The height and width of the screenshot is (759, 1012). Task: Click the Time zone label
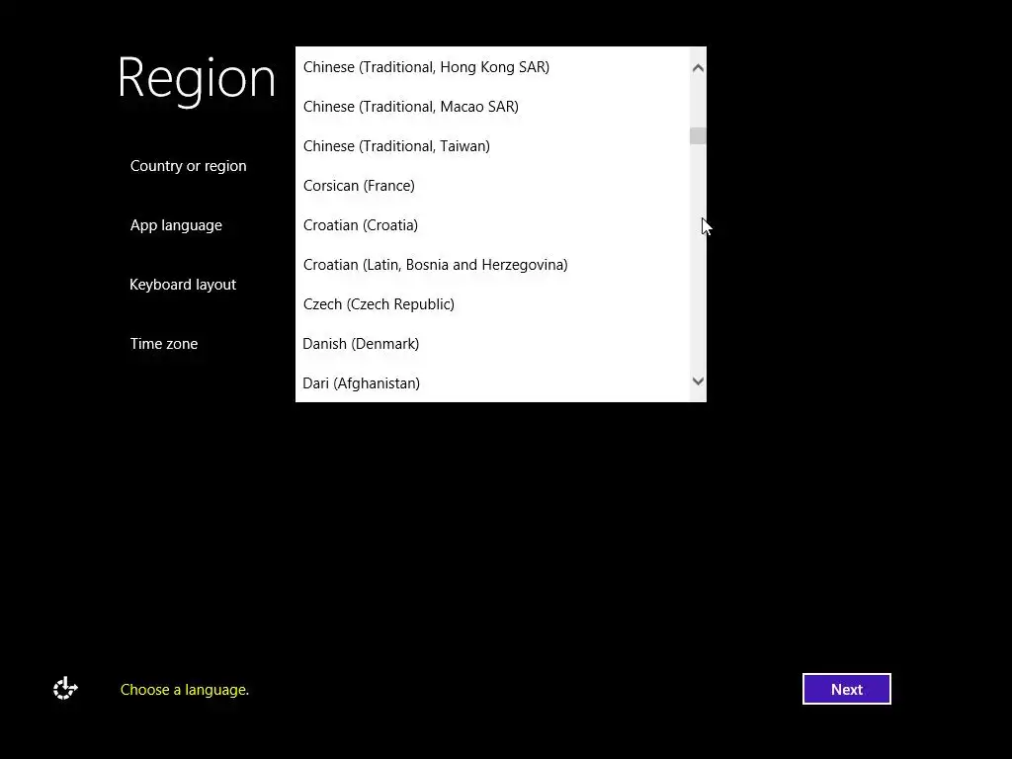pos(164,343)
